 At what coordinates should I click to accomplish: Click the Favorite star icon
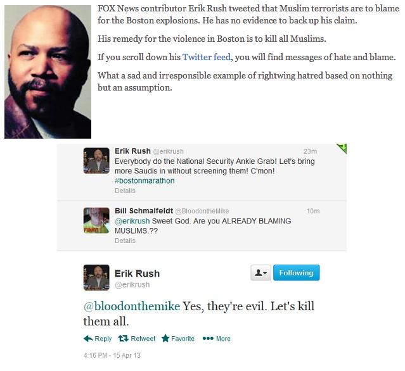165,338
